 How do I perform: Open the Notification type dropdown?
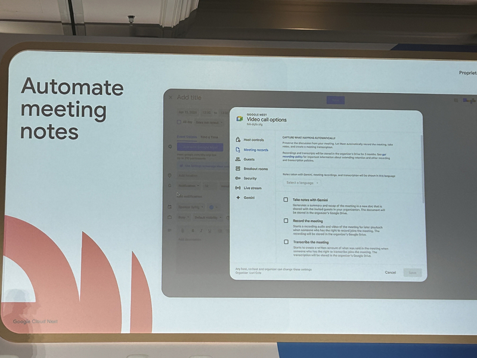pos(188,186)
